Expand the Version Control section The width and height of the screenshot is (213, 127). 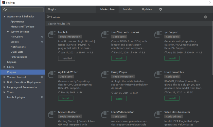[x=4, y=77]
